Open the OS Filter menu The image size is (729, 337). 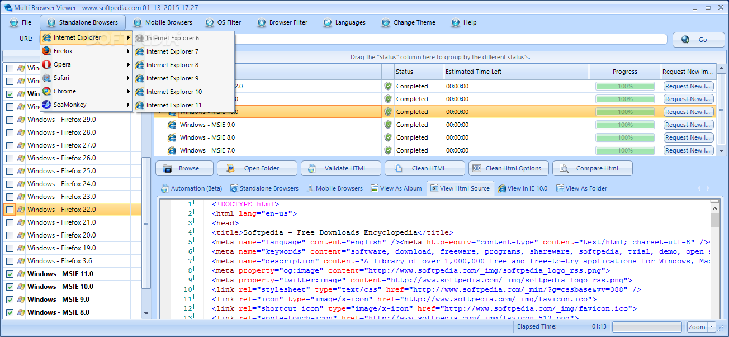click(x=223, y=22)
